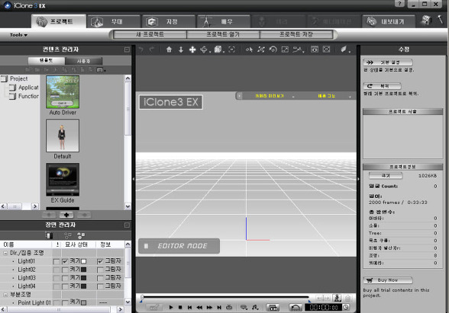Click the plus add button under thumbnails
The height and width of the screenshot is (313, 449).
(x=66, y=215)
